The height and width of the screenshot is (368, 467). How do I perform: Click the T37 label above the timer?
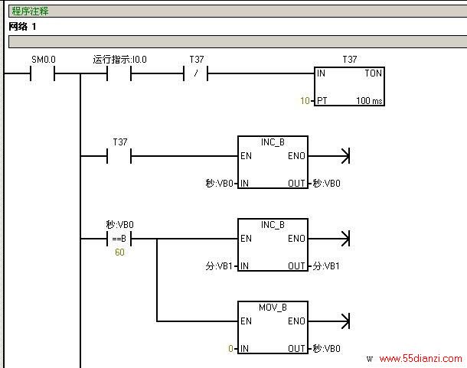[x=350, y=60]
